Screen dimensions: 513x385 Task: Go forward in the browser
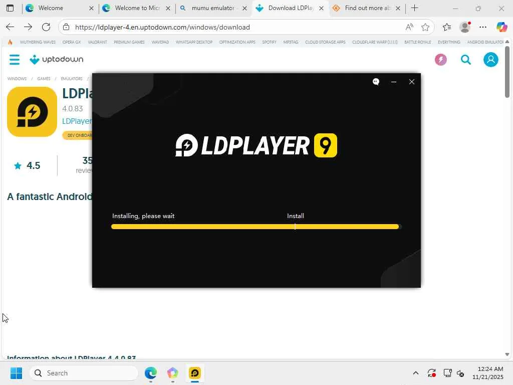pos(28,27)
